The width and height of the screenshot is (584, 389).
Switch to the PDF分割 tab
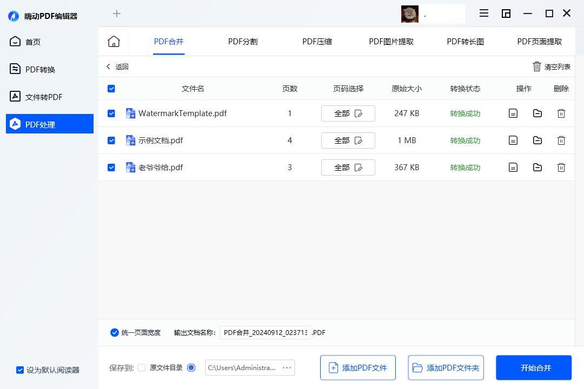coord(243,41)
